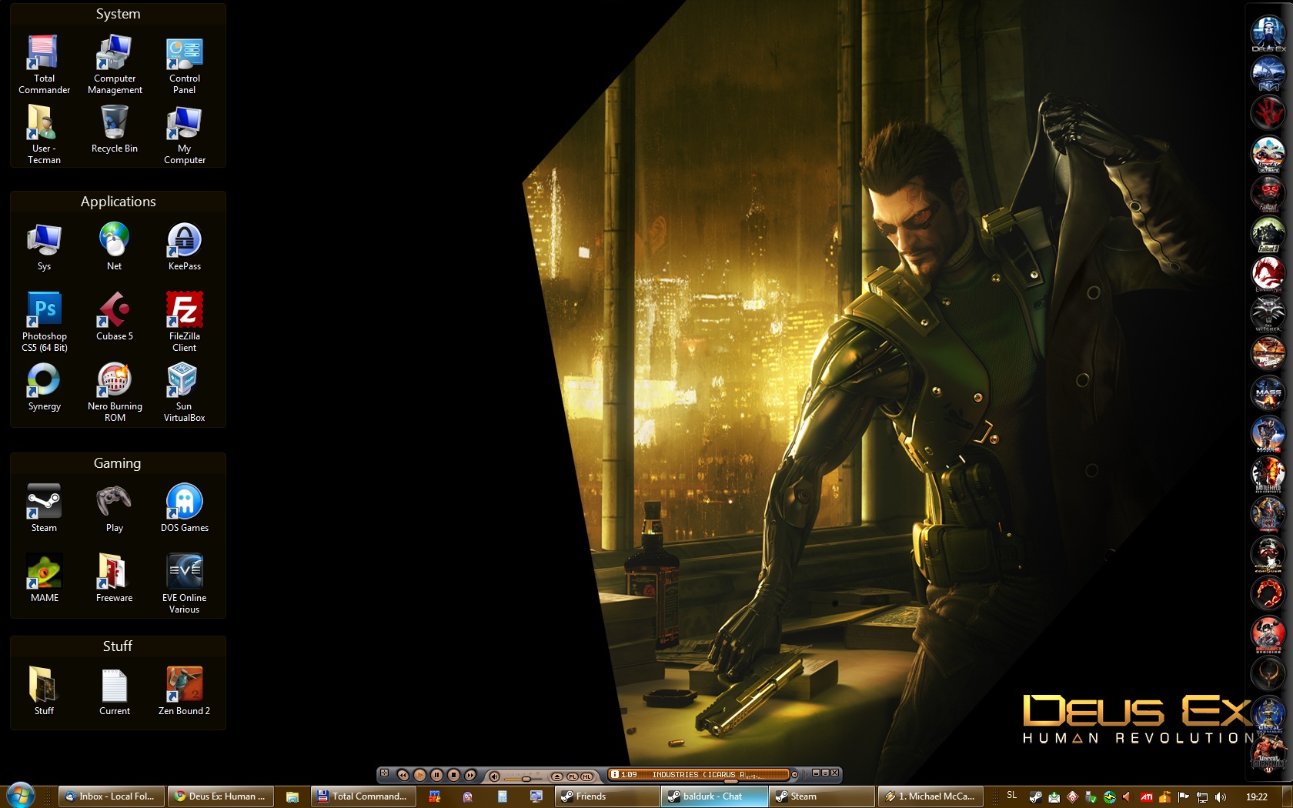This screenshot has width=1293, height=808.
Task: Open Fallout 3 in the right dock
Action: click(x=1268, y=232)
